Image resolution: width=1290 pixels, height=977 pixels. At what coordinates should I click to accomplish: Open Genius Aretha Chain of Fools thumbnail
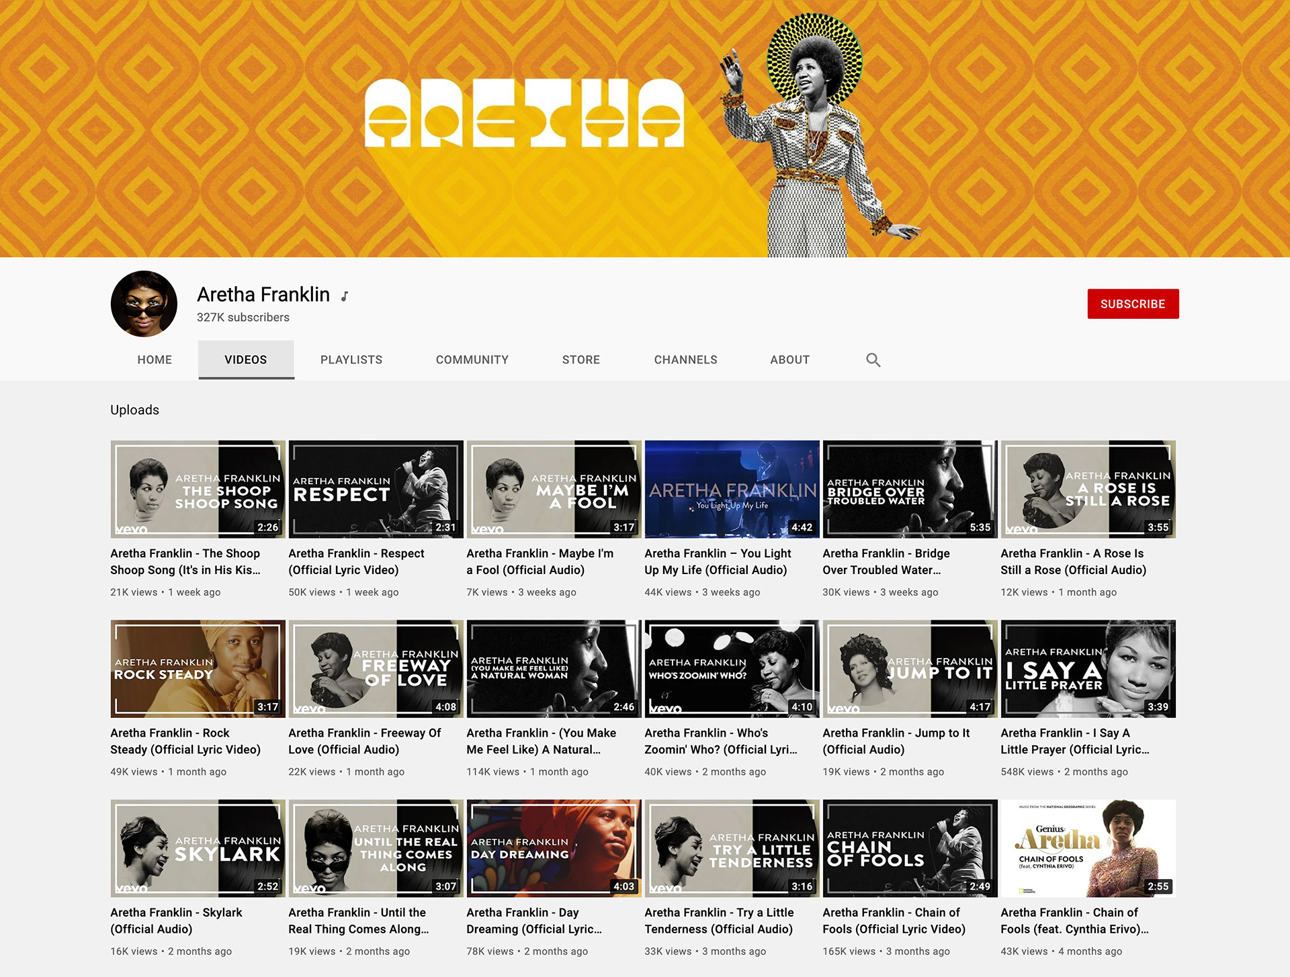pos(1088,848)
